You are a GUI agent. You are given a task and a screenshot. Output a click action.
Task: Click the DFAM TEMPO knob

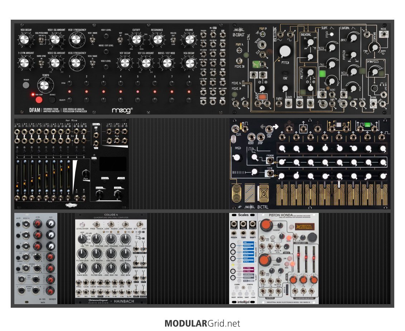tap(44, 85)
